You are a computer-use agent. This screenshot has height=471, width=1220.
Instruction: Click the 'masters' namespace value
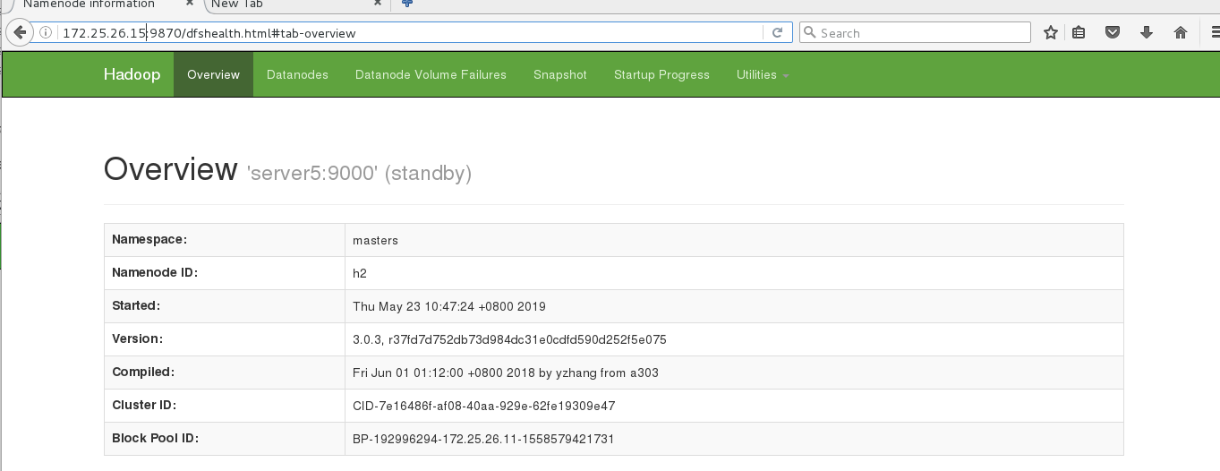coord(376,240)
